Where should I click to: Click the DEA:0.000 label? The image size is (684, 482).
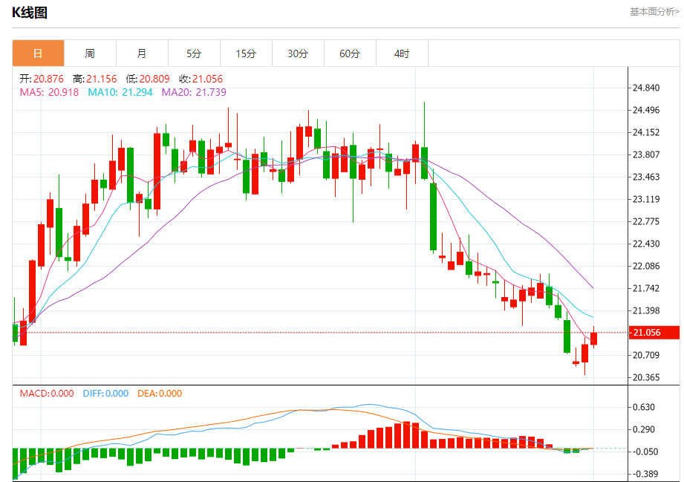[x=160, y=394]
